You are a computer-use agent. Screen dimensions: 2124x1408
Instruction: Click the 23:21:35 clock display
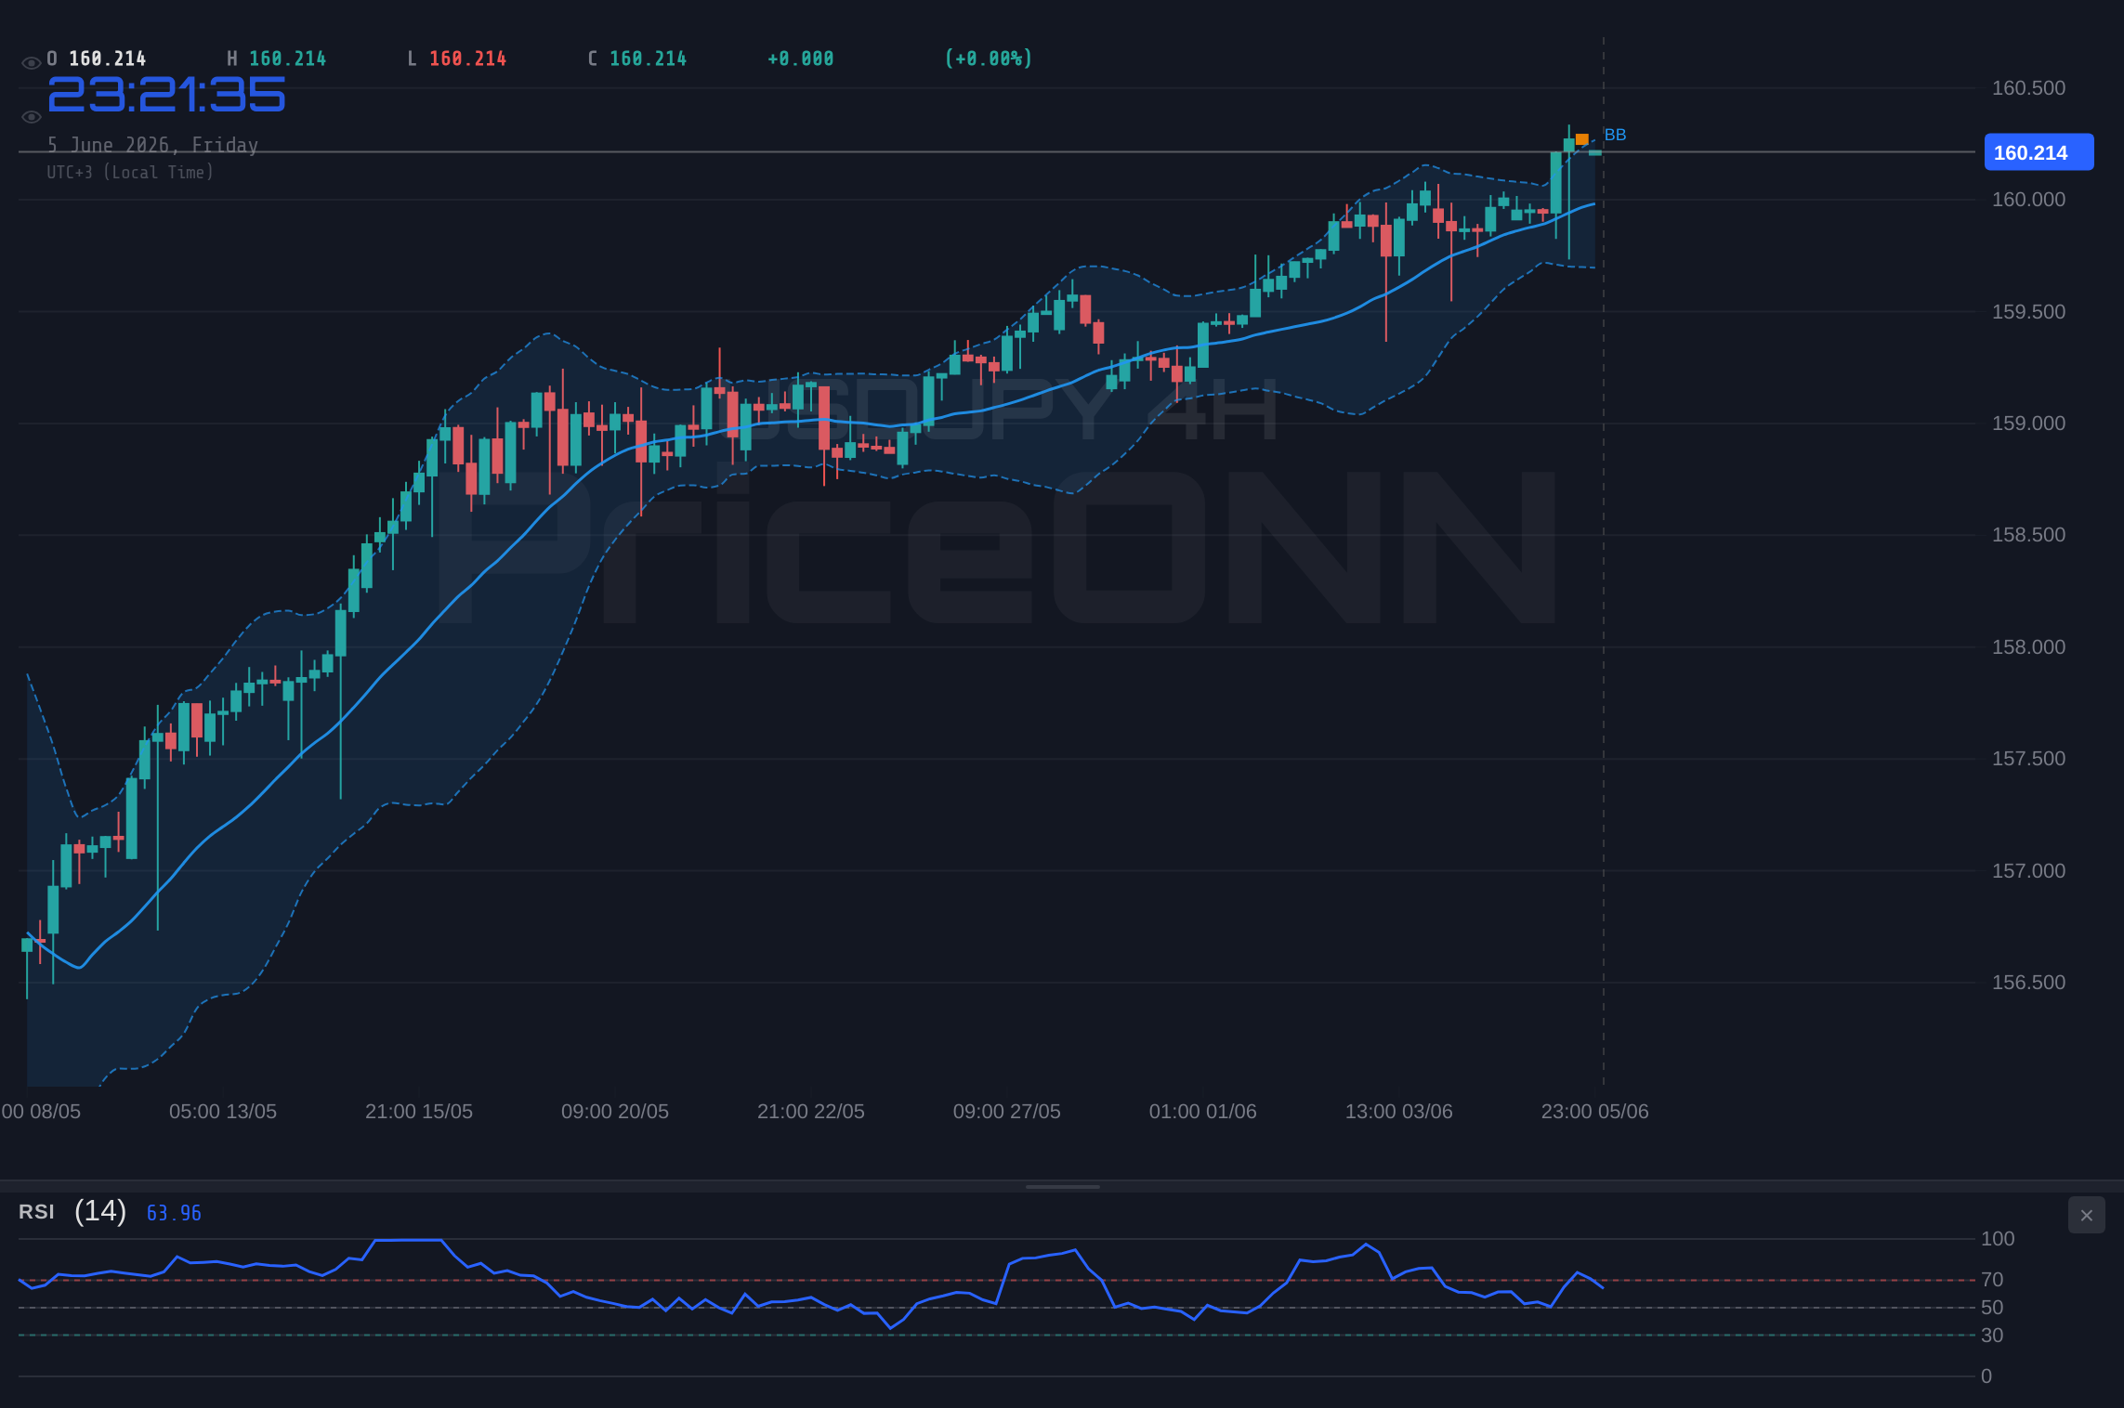tap(166, 95)
